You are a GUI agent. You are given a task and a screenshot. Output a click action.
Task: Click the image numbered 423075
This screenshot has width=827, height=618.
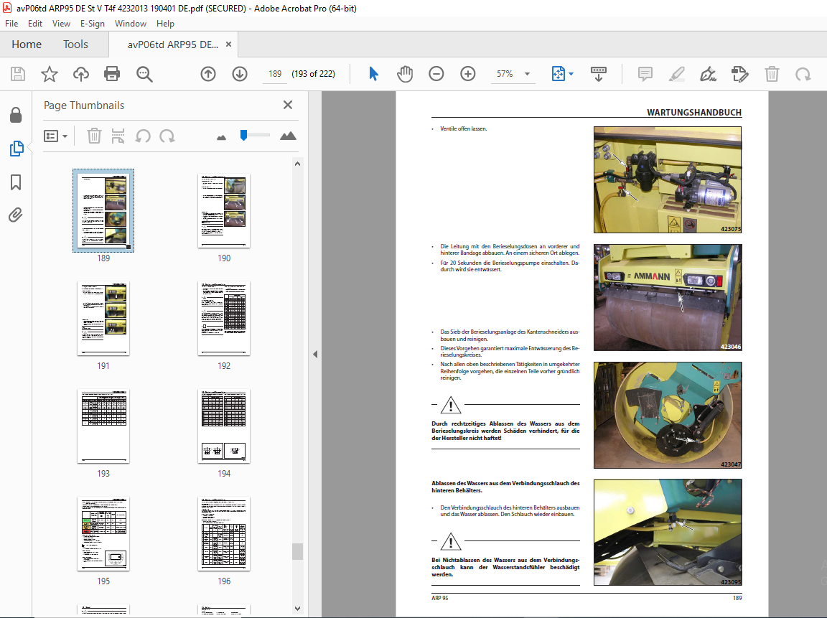point(668,180)
